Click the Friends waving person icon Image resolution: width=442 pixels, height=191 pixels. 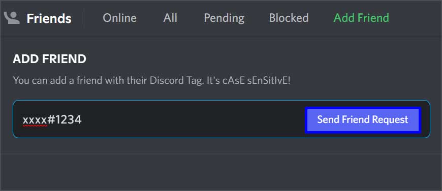pos(12,18)
